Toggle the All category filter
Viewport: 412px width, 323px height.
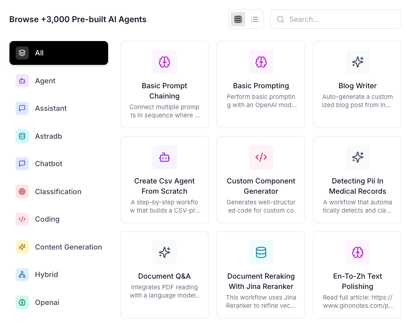pos(58,53)
